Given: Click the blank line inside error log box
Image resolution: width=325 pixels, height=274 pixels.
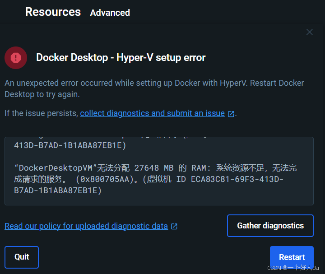Looking at the screenshot, I should (x=159, y=157).
